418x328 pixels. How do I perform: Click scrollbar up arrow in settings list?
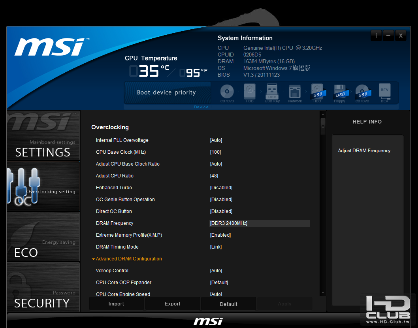point(323,114)
